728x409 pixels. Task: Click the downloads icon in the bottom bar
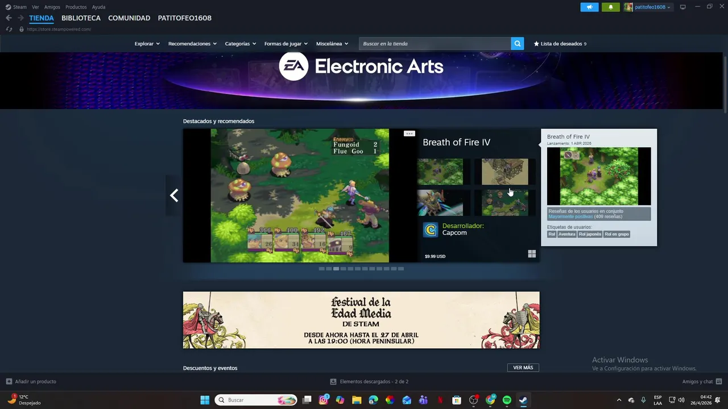(x=333, y=382)
